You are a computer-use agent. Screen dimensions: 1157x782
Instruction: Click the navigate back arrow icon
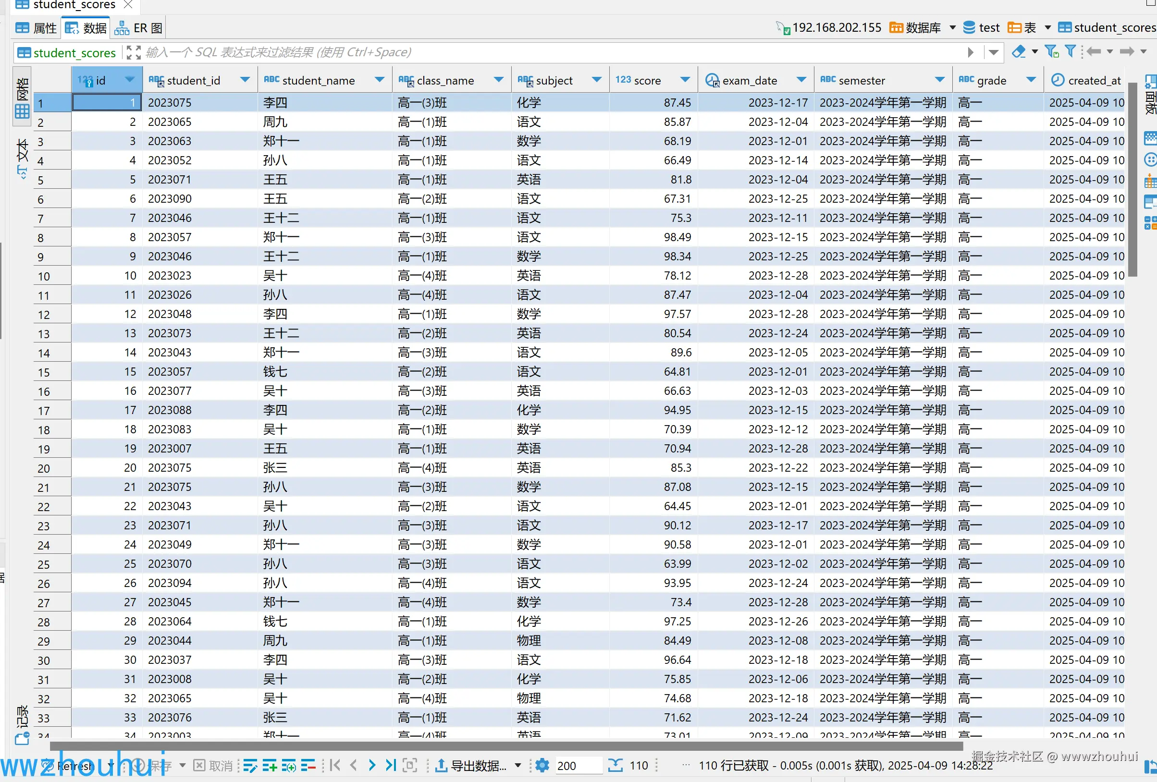tap(1093, 52)
